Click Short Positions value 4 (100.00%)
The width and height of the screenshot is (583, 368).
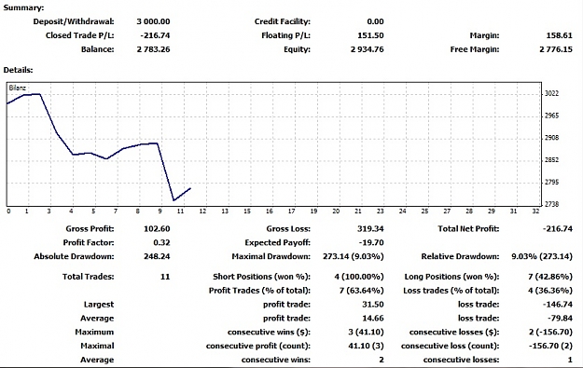click(359, 277)
